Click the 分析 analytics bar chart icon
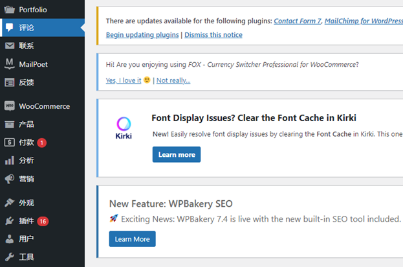Screen dimensions: 403x267 10,160
